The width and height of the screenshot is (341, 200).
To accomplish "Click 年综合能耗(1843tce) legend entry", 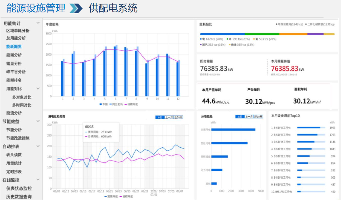I will (289, 24).
